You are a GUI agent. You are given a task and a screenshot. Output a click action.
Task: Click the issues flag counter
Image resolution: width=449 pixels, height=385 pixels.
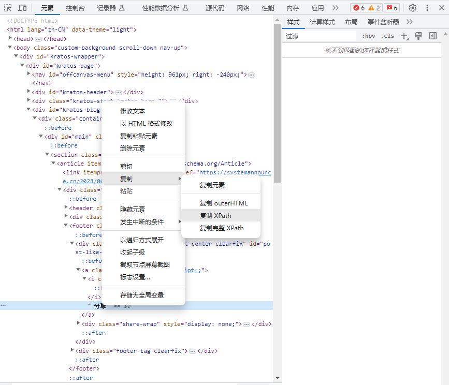392,8
